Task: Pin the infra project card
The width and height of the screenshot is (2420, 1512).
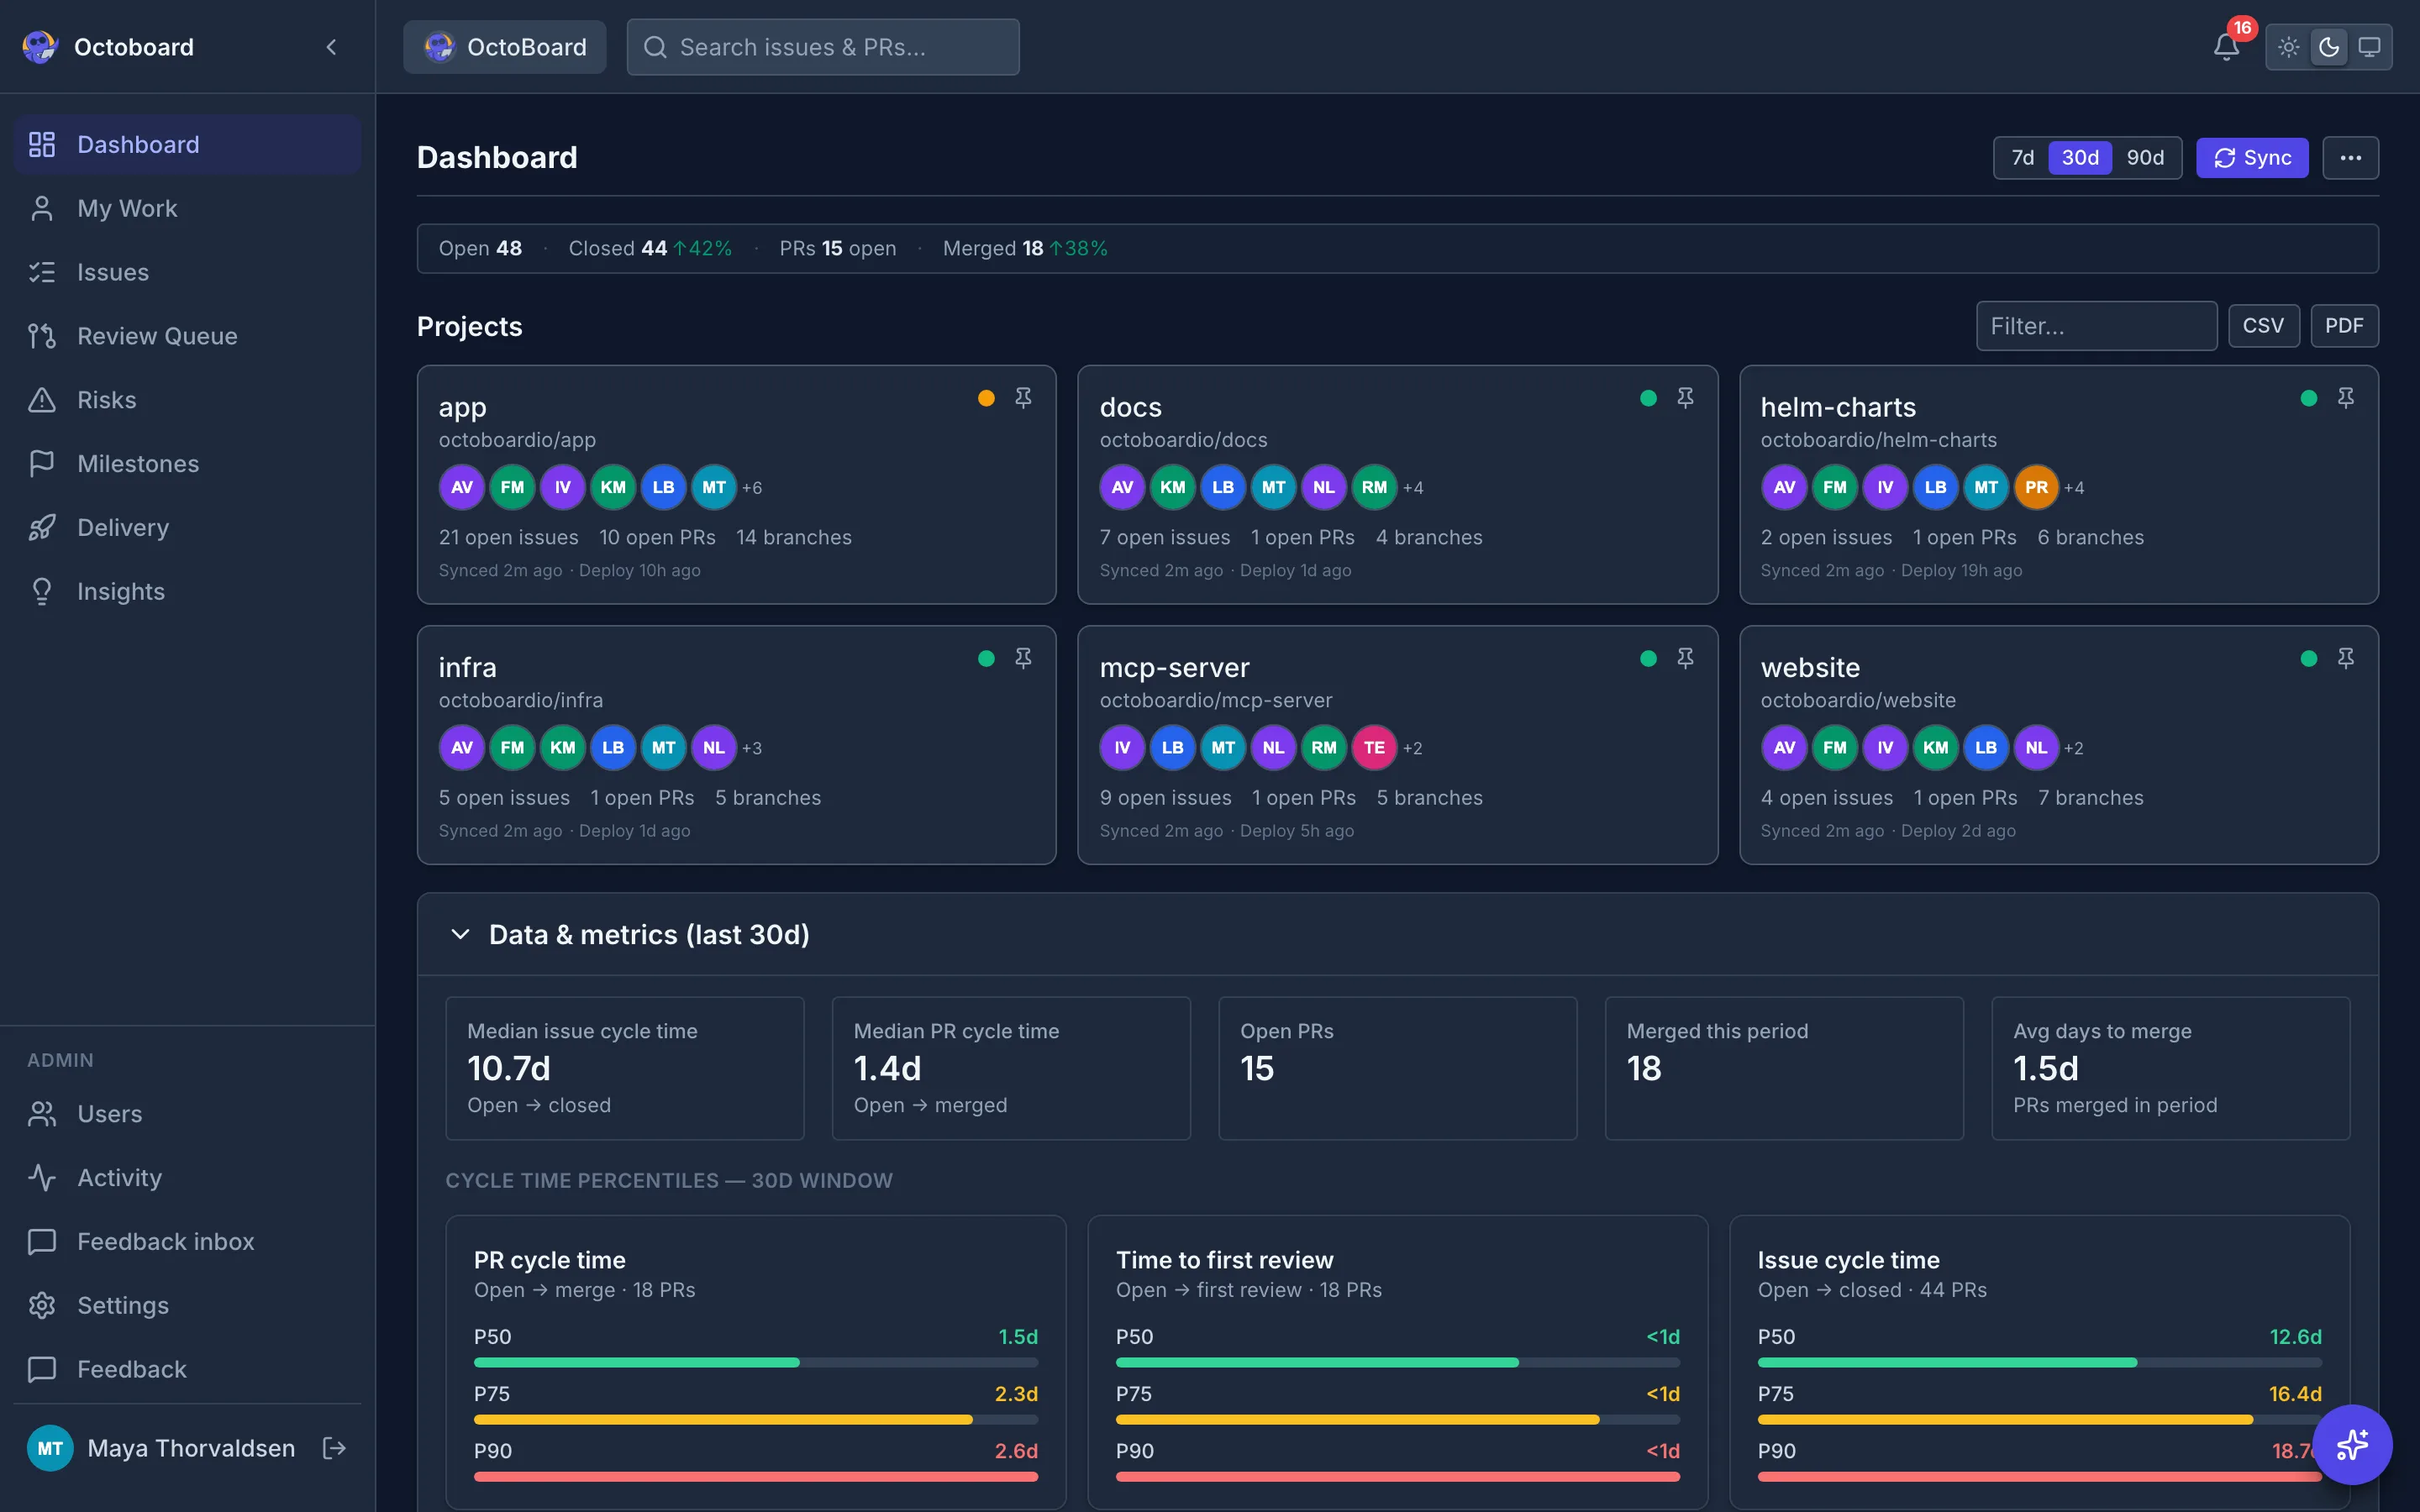Action: (1023, 658)
